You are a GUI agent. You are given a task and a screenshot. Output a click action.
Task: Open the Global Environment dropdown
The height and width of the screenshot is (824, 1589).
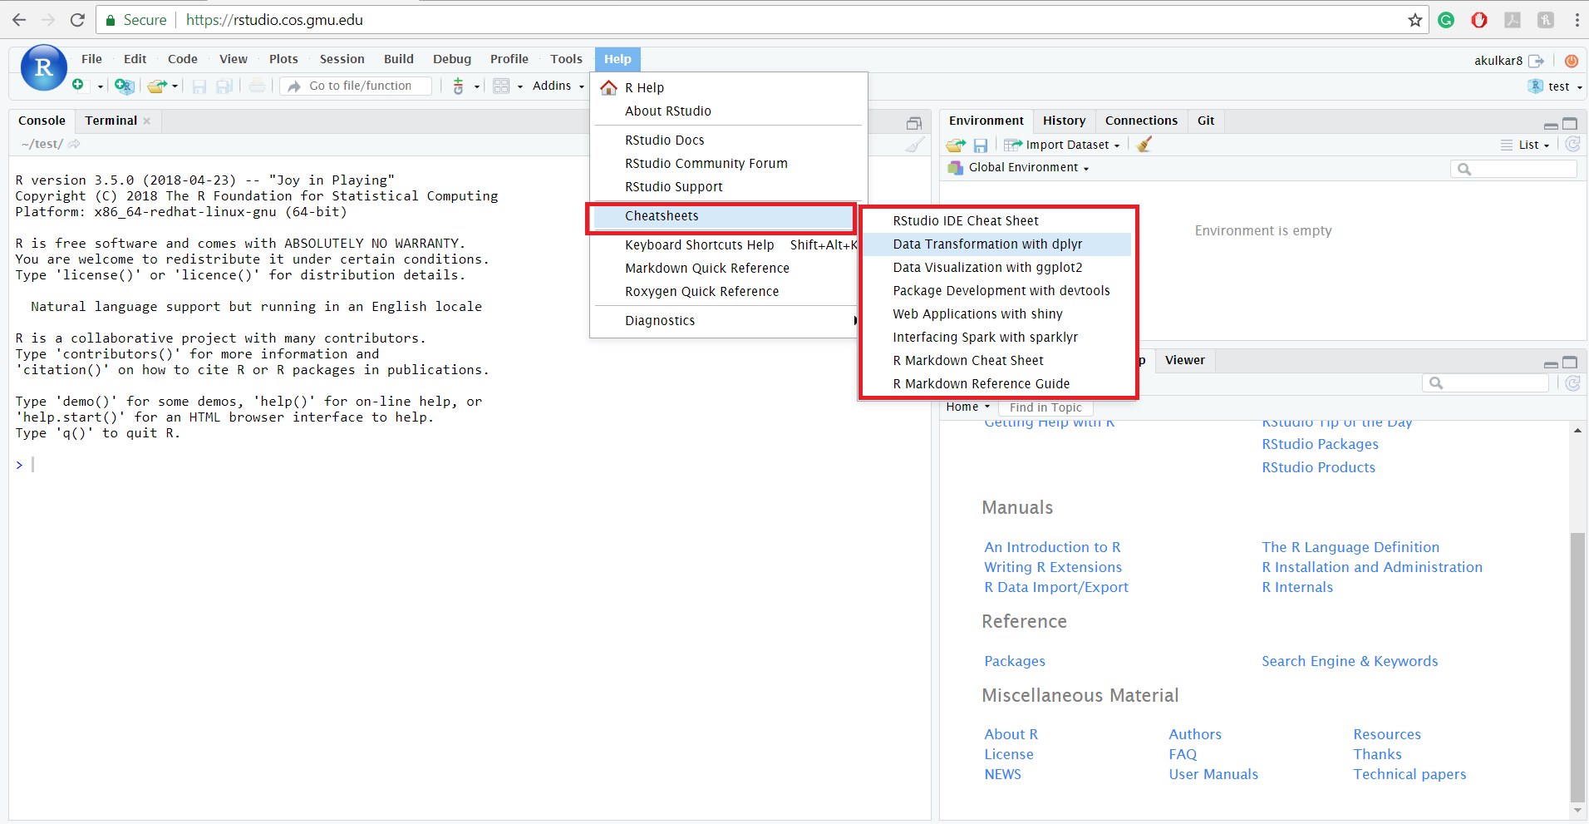[1018, 167]
